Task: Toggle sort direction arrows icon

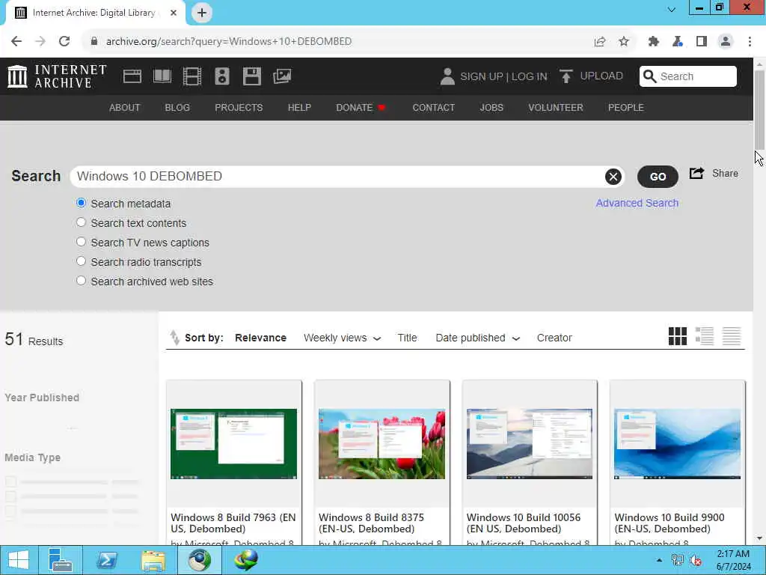Action: 174,338
